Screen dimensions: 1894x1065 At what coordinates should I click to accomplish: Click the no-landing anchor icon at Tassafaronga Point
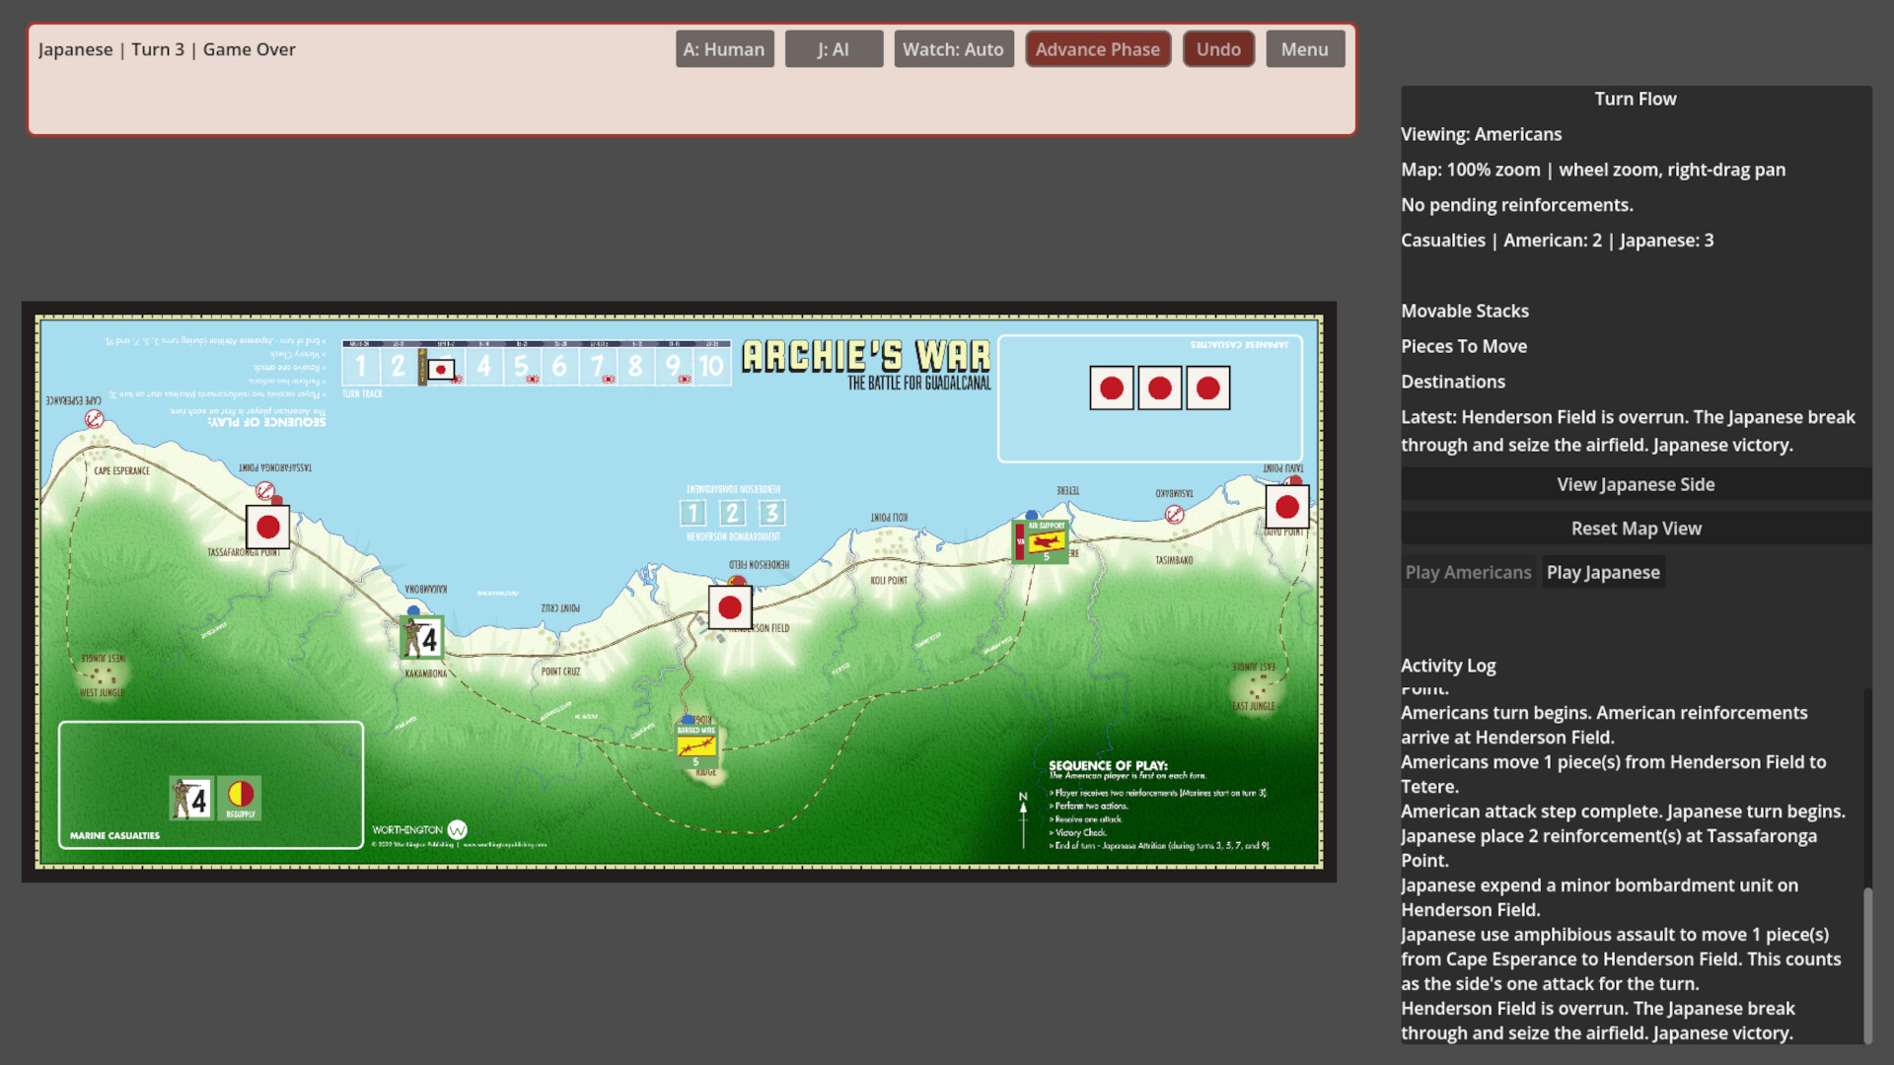point(264,490)
